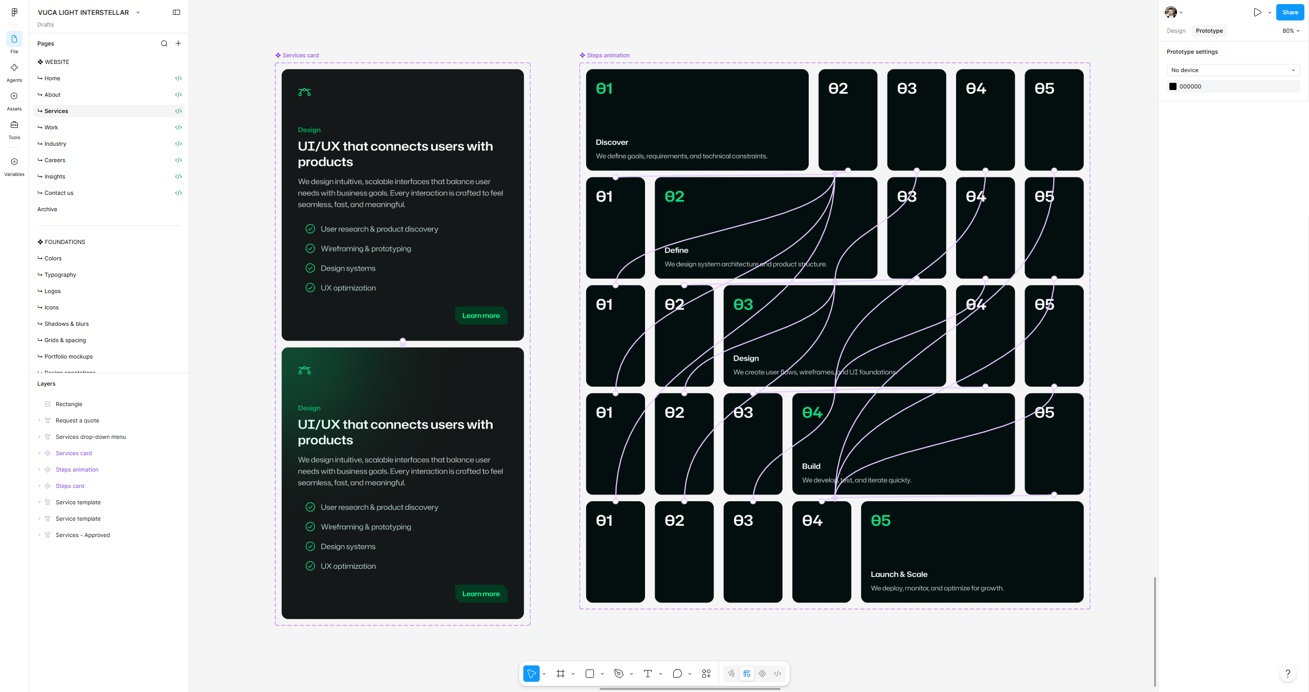Click the present play icon

(1257, 12)
